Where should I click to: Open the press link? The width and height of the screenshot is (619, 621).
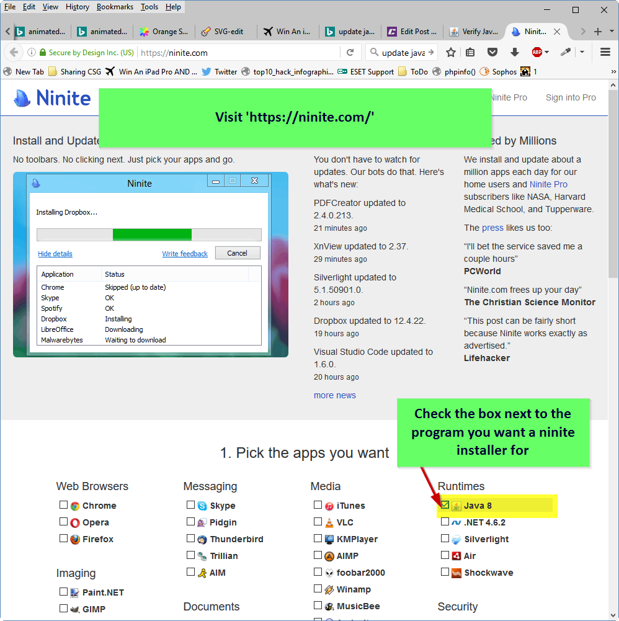point(492,228)
